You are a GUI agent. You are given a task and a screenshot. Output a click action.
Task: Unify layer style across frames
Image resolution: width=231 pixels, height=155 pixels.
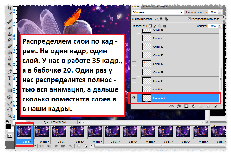(x=166, y=19)
